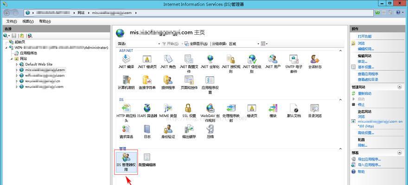Open the 页面和控件 feature

(x=189, y=82)
